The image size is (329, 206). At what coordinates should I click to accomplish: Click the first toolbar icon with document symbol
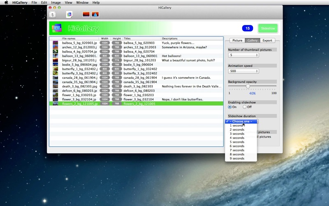52,14
